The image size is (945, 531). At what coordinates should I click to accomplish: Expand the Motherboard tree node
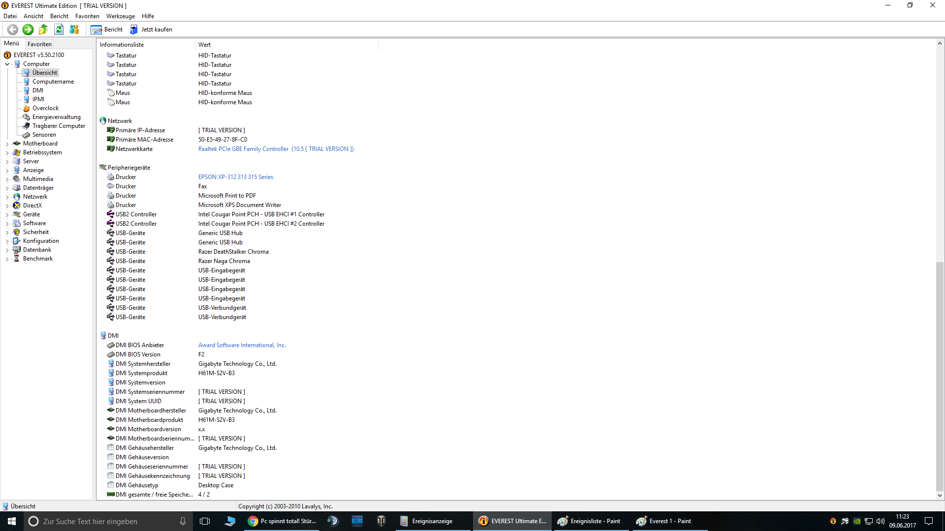click(x=7, y=144)
